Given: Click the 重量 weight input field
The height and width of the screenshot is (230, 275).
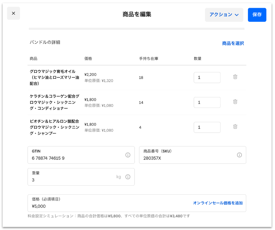Looking at the screenshot, I should 72,180.
